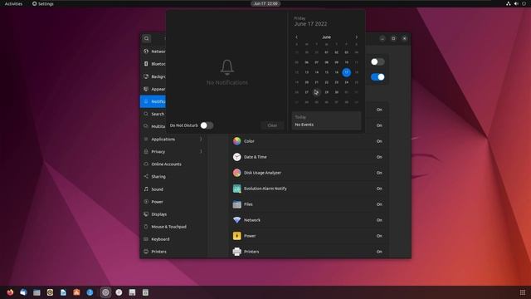531x299 pixels.
Task: Click the Today No Events box
Action: click(326, 120)
